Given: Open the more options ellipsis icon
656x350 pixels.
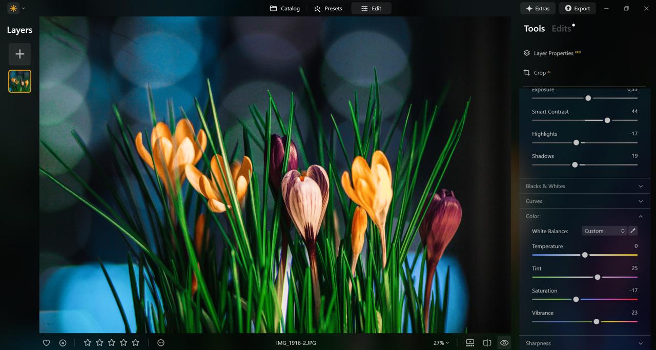Looking at the screenshot, I should (x=161, y=343).
